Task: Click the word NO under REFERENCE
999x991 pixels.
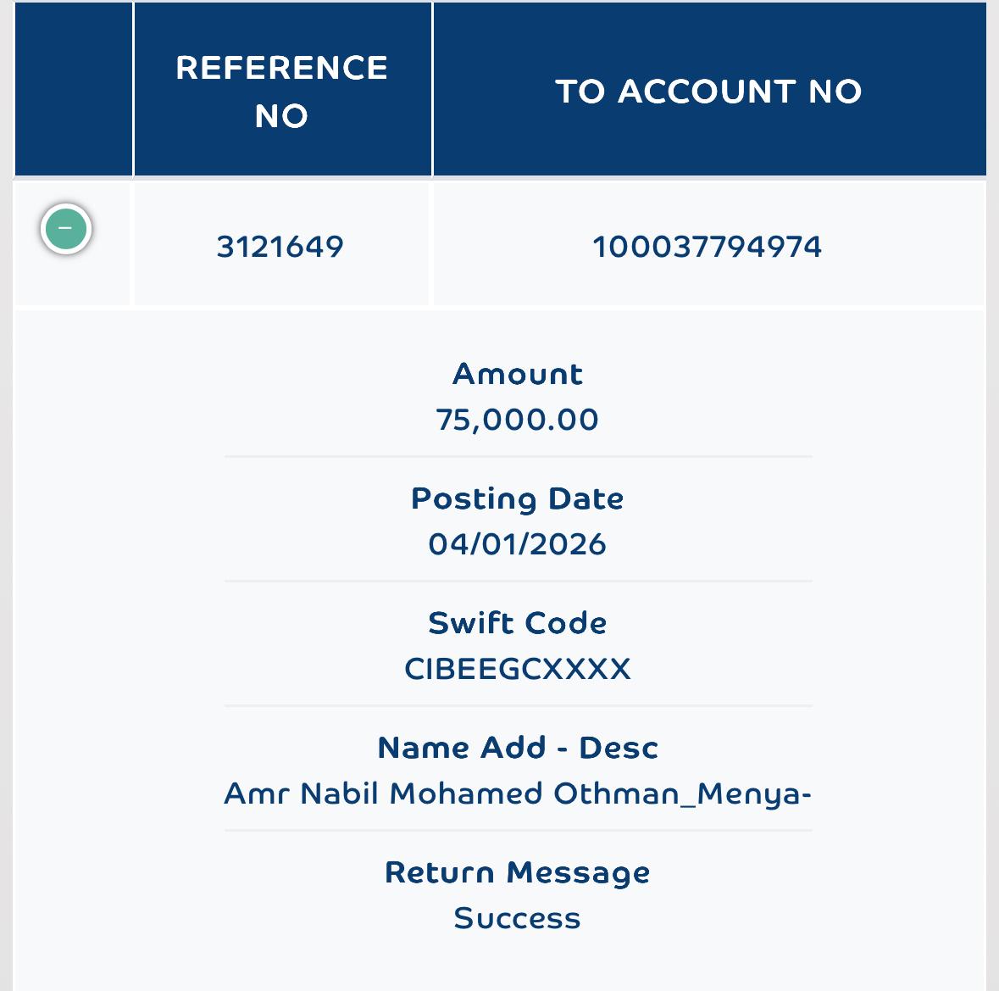Action: 281,116
